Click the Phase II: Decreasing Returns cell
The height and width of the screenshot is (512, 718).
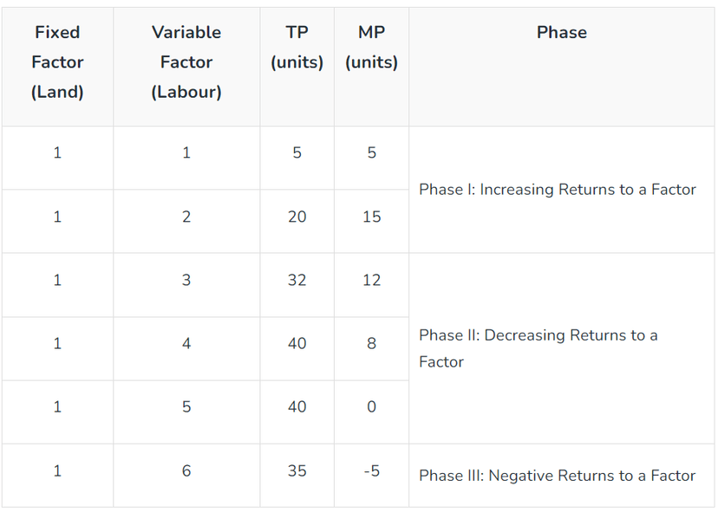538,348
